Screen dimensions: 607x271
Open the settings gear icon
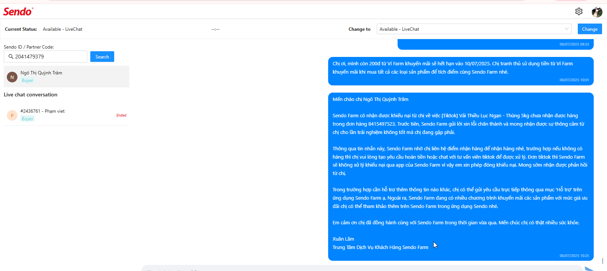[x=579, y=11]
